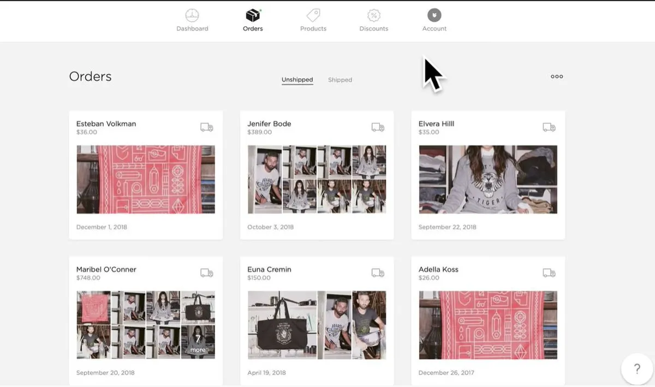Select the Orders box icon
This screenshot has height=387, width=655.
click(x=253, y=15)
